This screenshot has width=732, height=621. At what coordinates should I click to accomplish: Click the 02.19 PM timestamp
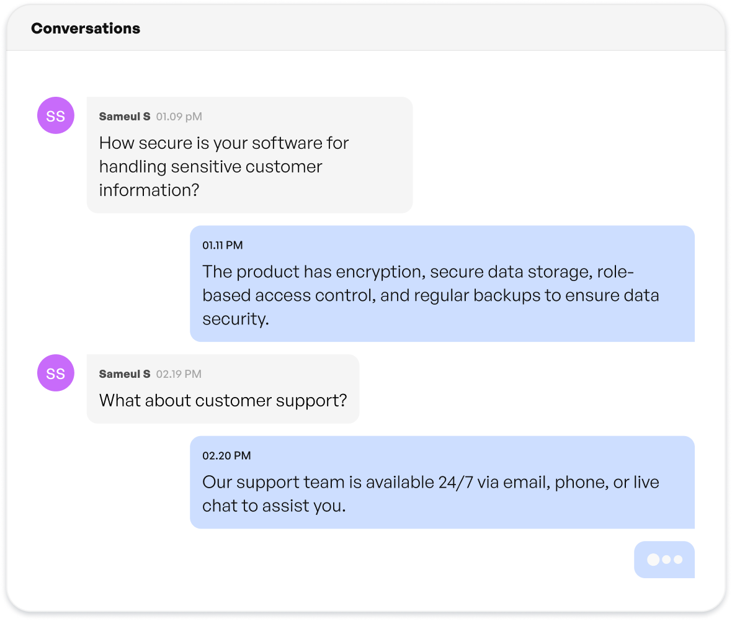pyautogui.click(x=179, y=374)
